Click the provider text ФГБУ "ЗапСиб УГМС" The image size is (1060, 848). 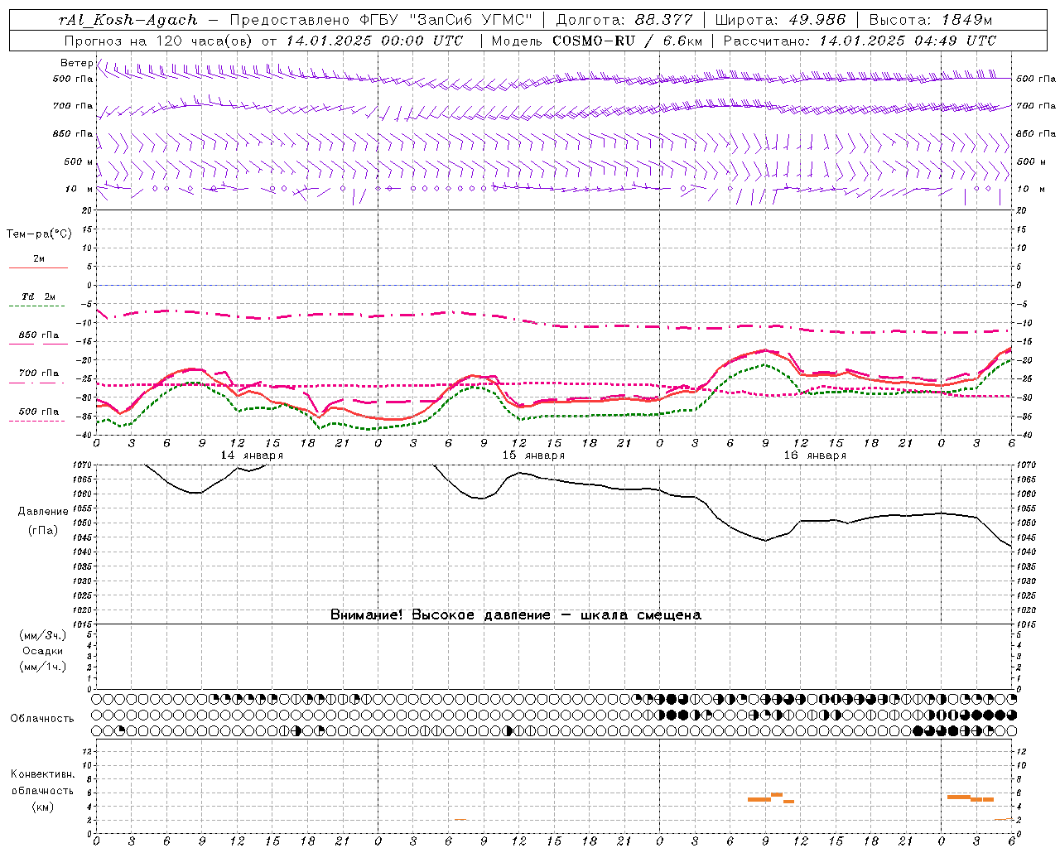pyautogui.click(x=448, y=20)
